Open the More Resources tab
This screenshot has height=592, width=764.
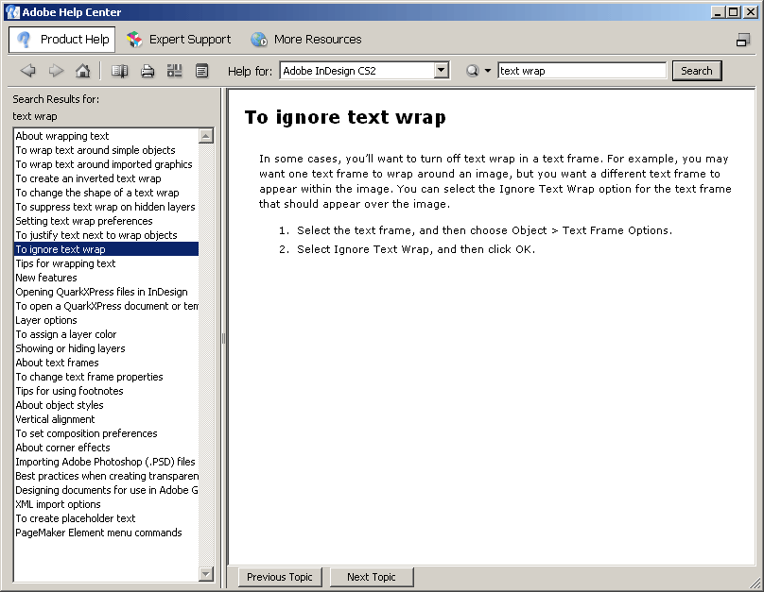pos(306,40)
